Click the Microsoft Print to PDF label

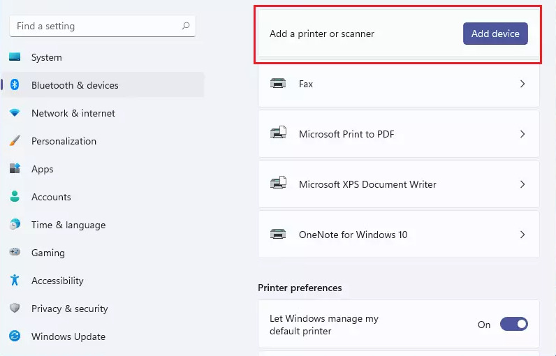(346, 134)
